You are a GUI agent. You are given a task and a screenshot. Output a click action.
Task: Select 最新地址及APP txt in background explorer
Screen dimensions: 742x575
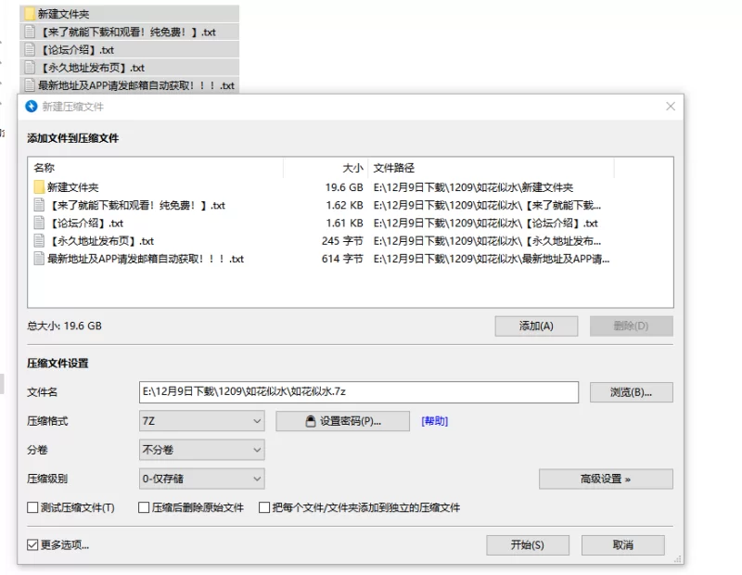pyautogui.click(x=130, y=85)
